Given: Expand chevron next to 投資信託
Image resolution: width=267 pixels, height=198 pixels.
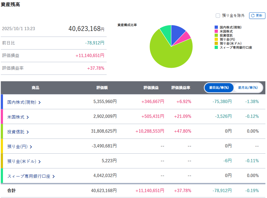Looking at the screenshot, I should click(x=28, y=132).
